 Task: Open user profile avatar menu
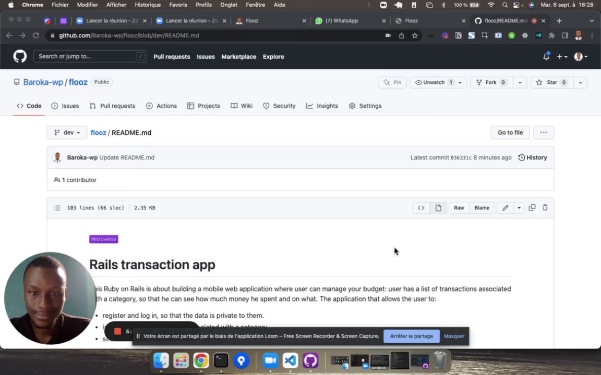click(x=581, y=57)
